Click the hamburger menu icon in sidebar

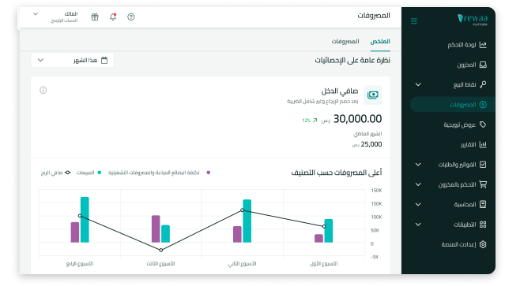click(414, 21)
